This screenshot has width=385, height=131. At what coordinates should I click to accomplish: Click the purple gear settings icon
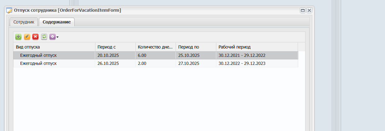pyautogui.click(x=52, y=37)
